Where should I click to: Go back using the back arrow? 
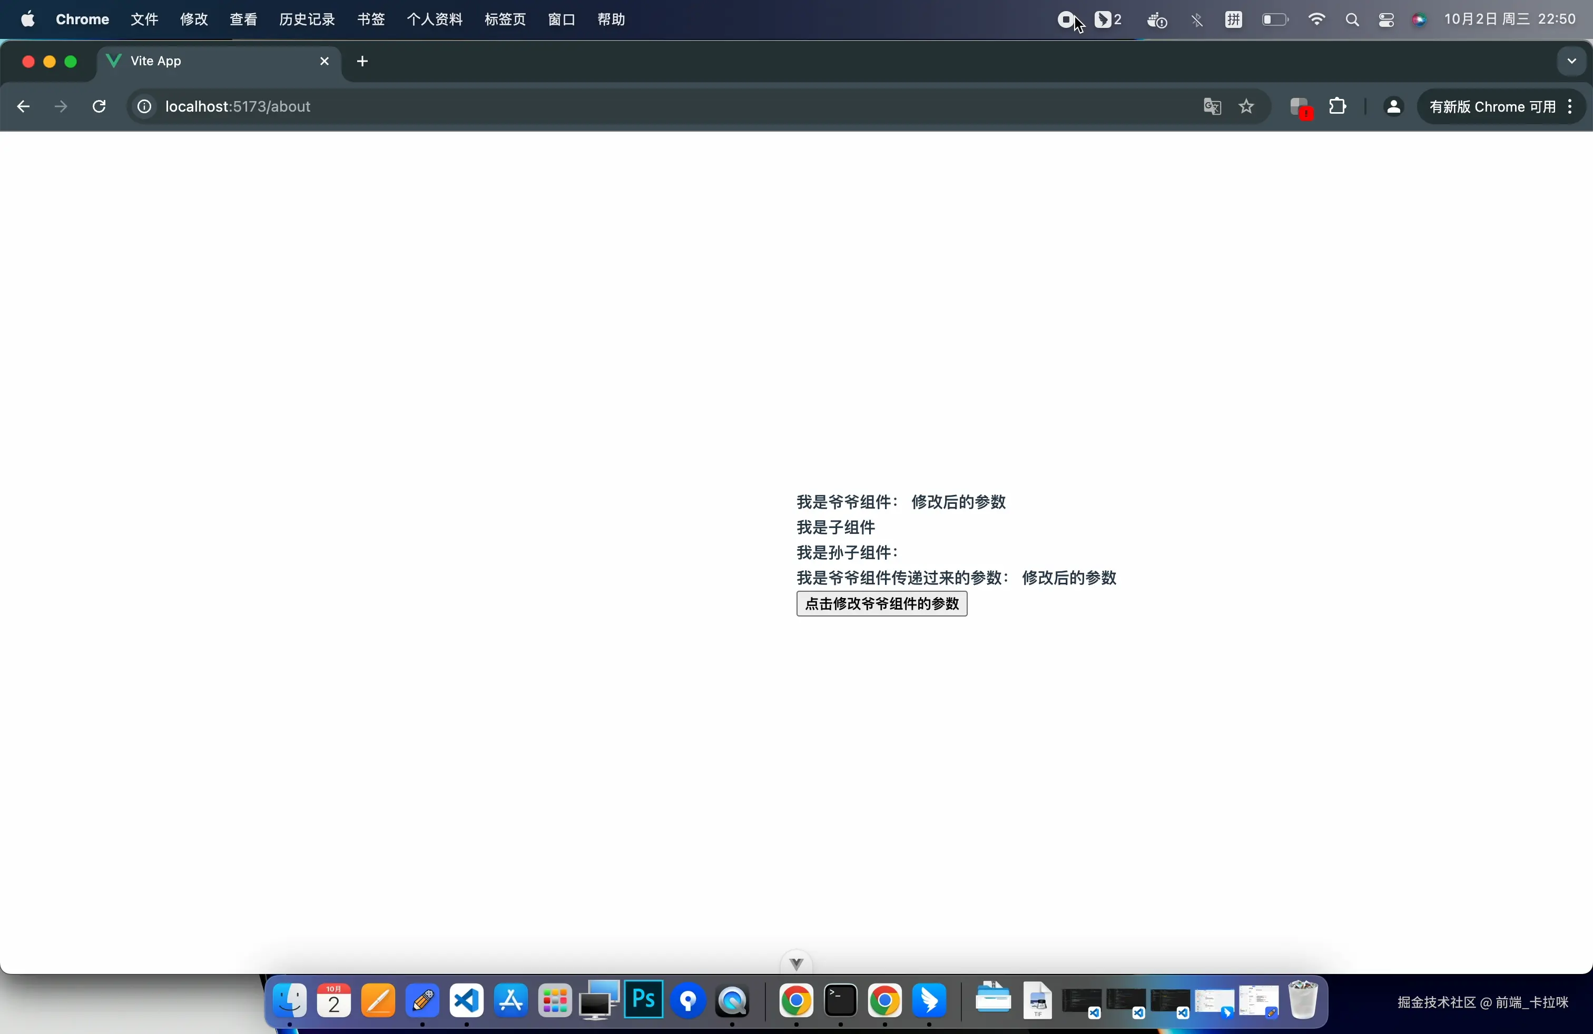[23, 106]
